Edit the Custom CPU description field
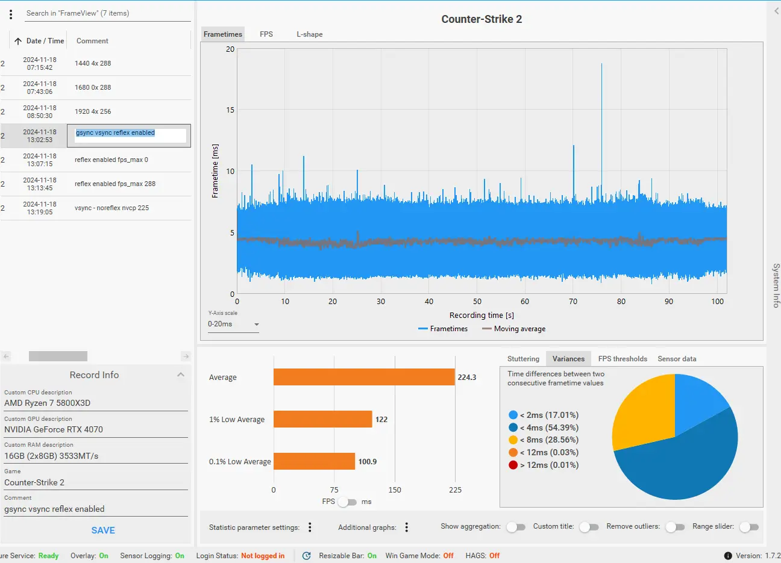This screenshot has width=781, height=563. tap(96, 403)
